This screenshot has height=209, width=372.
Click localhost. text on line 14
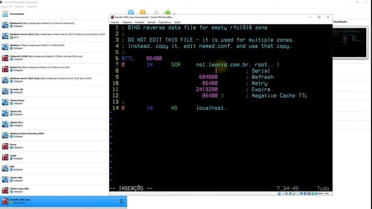click(212, 108)
